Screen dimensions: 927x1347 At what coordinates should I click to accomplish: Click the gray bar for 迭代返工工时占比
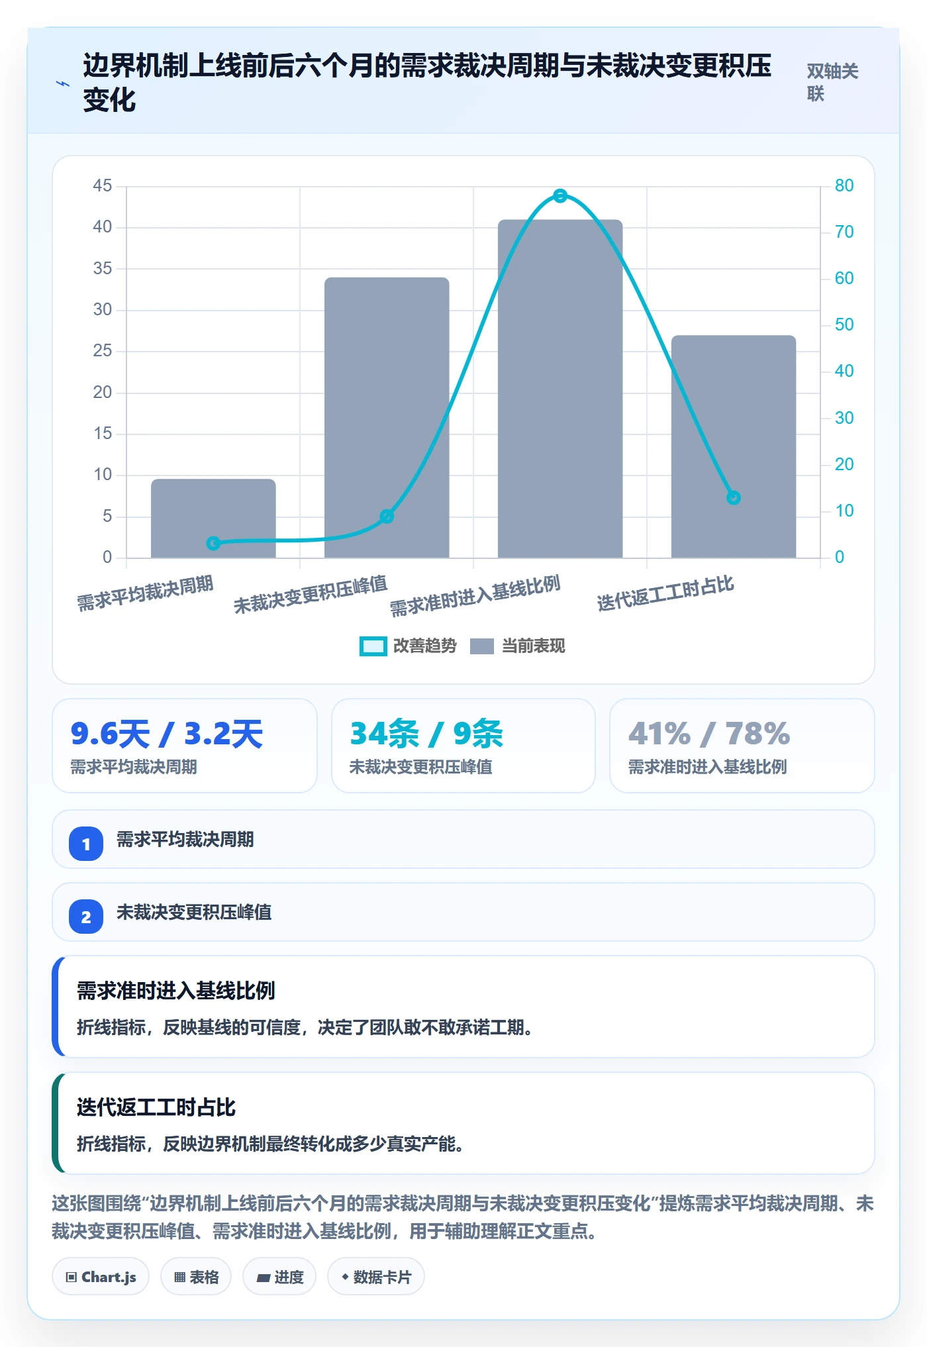coord(734,446)
